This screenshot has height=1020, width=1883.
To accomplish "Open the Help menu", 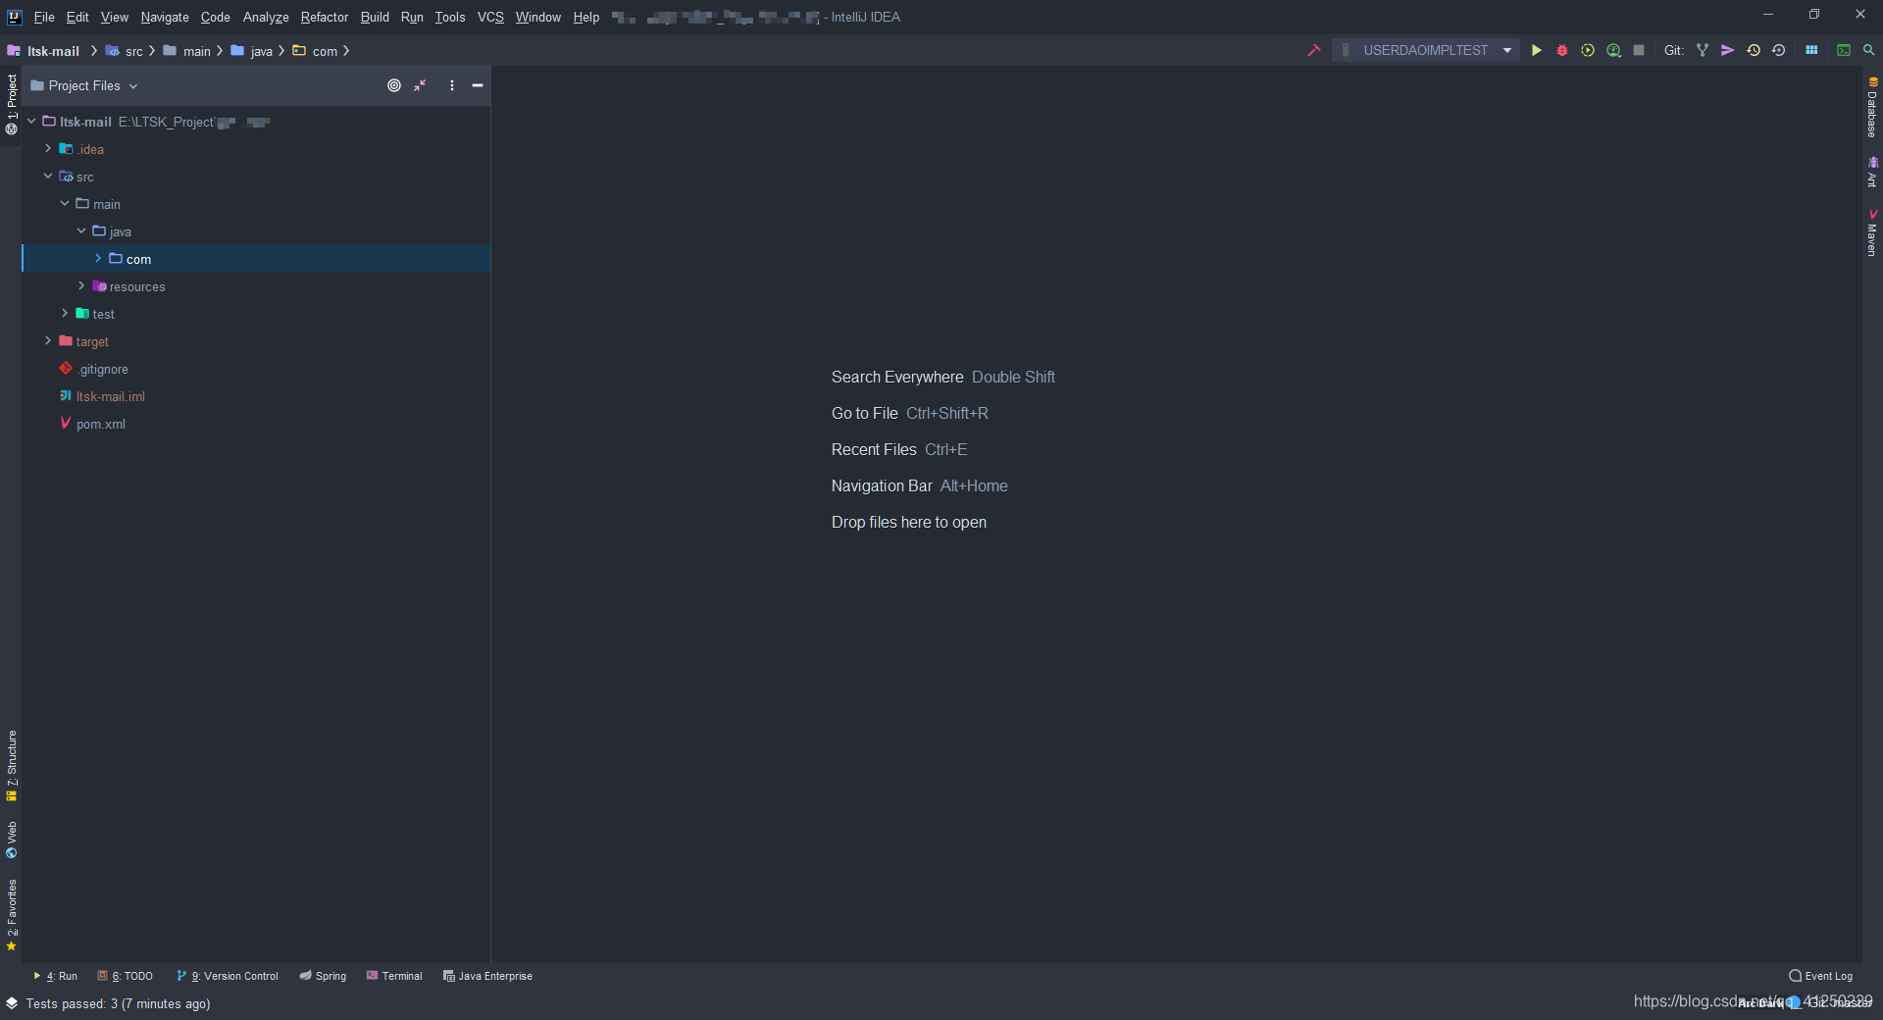I will tap(586, 17).
